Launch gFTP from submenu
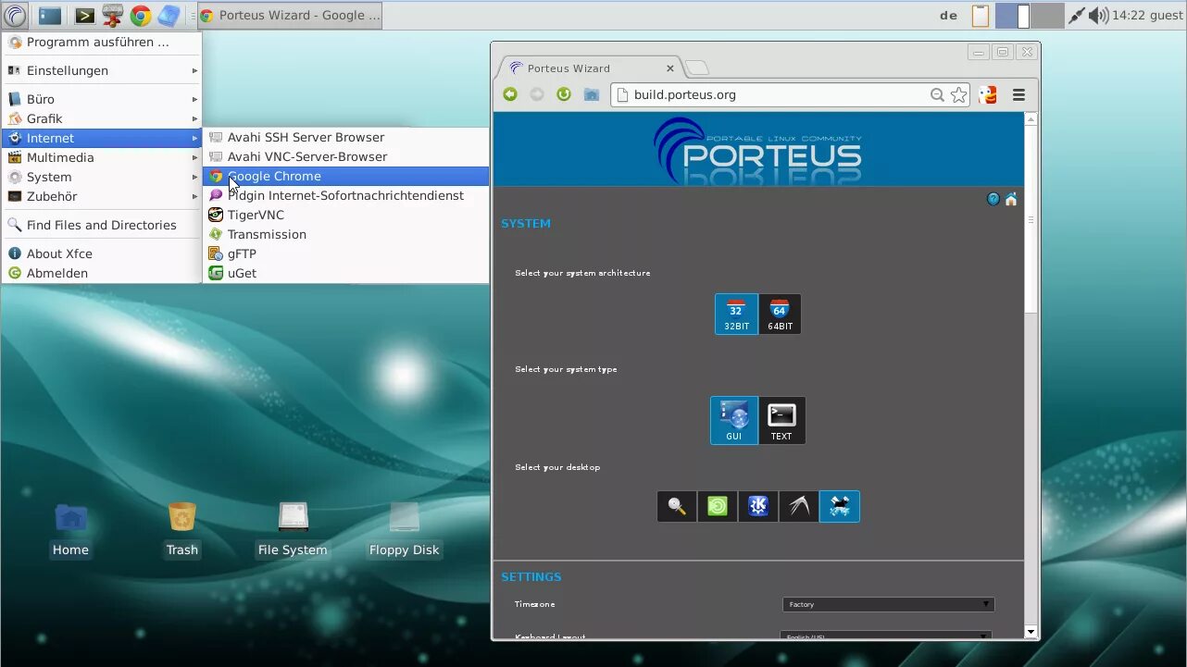 click(345, 253)
